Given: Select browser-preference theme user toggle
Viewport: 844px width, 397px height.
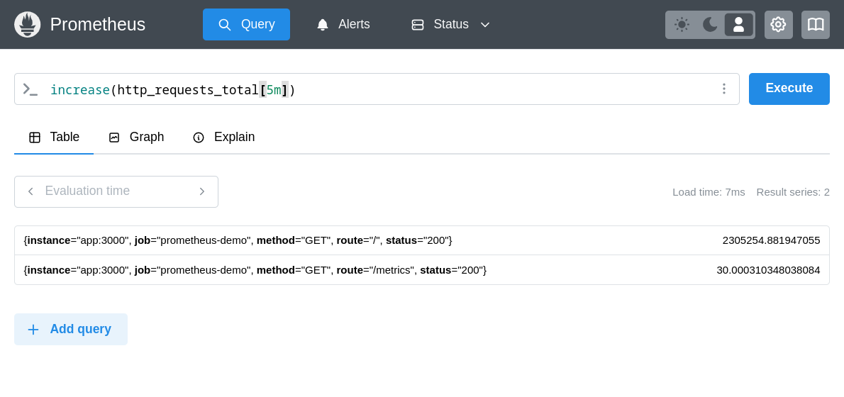Looking at the screenshot, I should point(738,25).
